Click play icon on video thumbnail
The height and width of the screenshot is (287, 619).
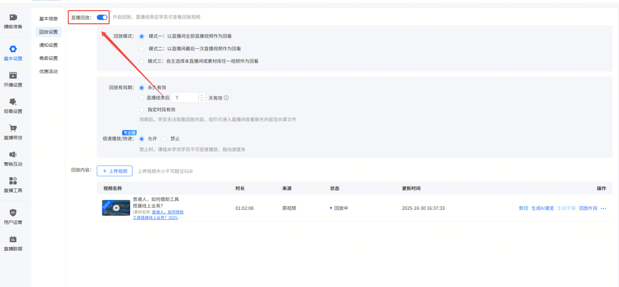[116, 208]
